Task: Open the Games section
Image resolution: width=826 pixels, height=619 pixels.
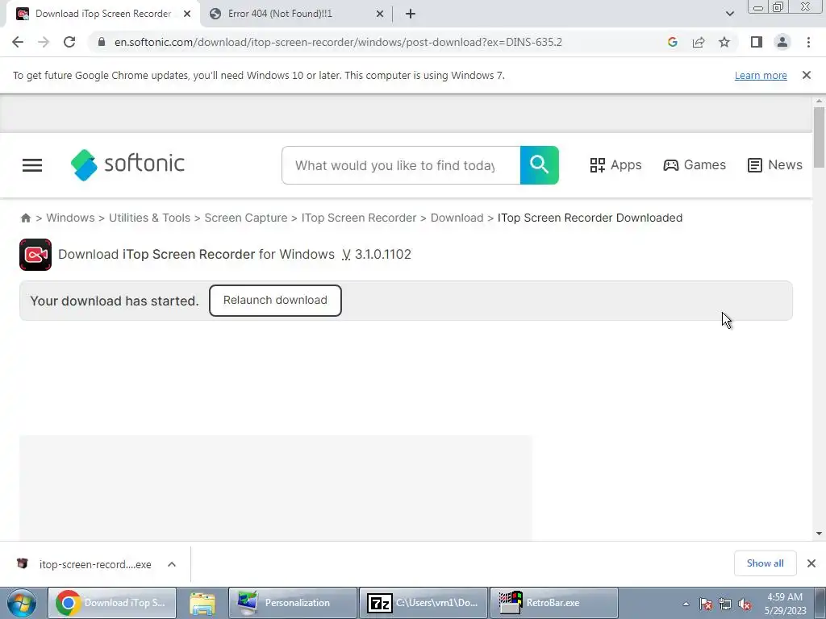Action: click(x=695, y=164)
